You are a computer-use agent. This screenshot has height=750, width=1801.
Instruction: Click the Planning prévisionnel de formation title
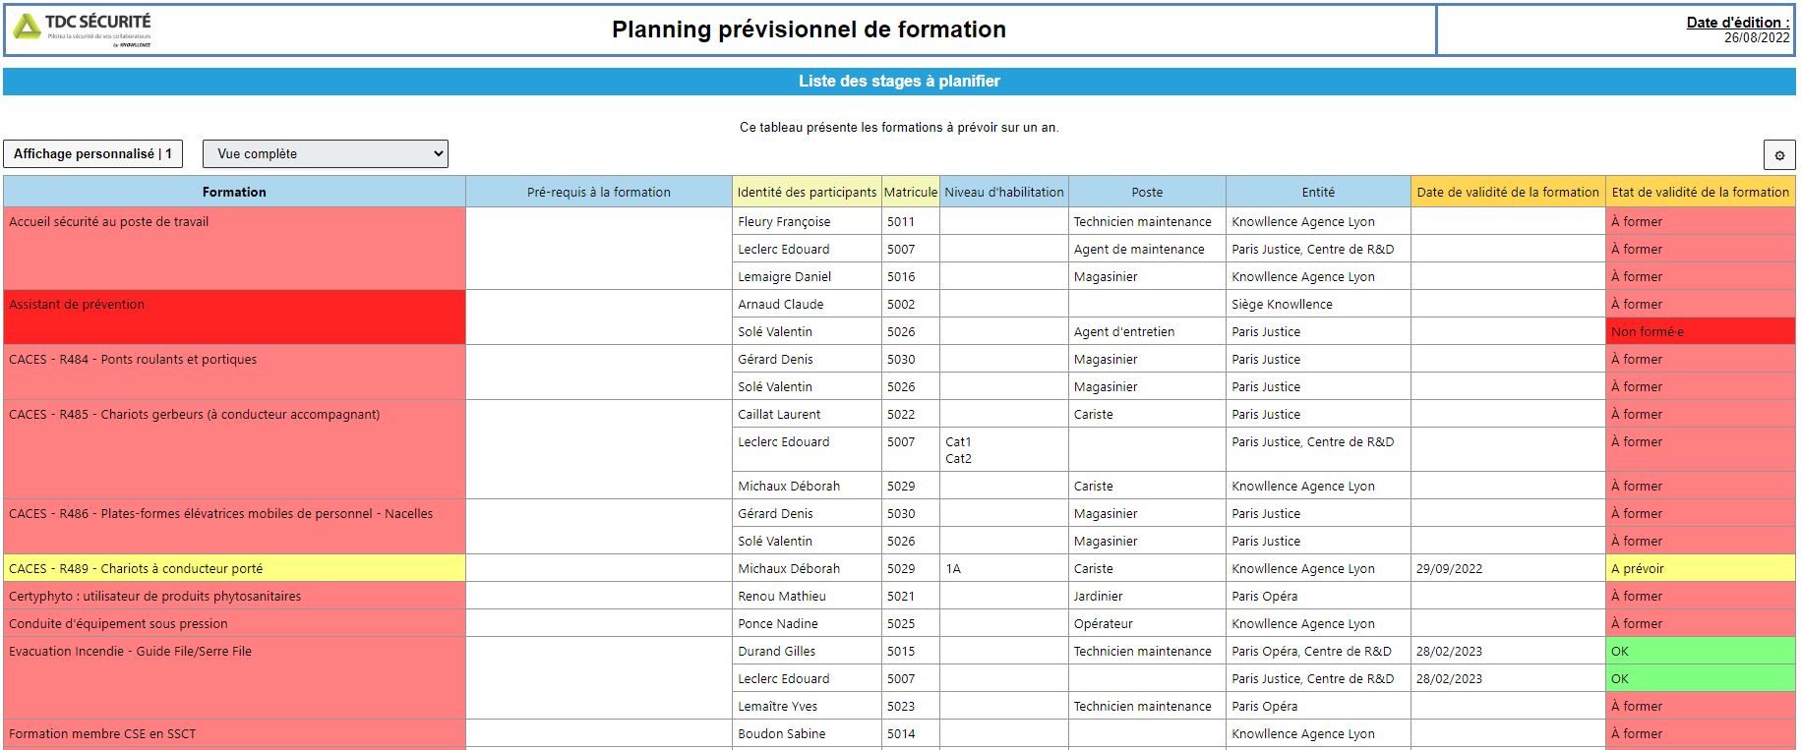tap(809, 29)
